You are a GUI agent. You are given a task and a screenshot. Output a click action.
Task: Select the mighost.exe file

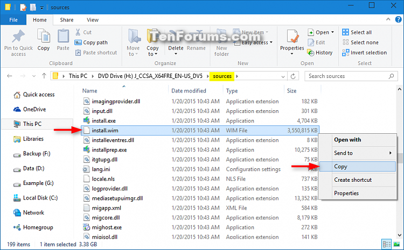point(200,227)
